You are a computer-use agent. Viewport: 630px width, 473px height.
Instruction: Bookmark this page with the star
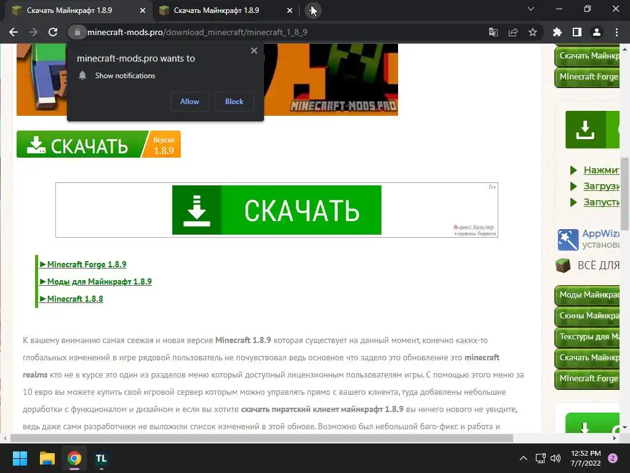click(533, 32)
